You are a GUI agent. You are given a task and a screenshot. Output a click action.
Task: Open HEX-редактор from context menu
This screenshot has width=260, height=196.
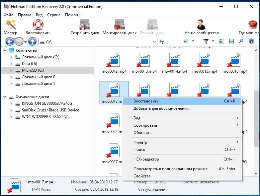tap(182, 159)
